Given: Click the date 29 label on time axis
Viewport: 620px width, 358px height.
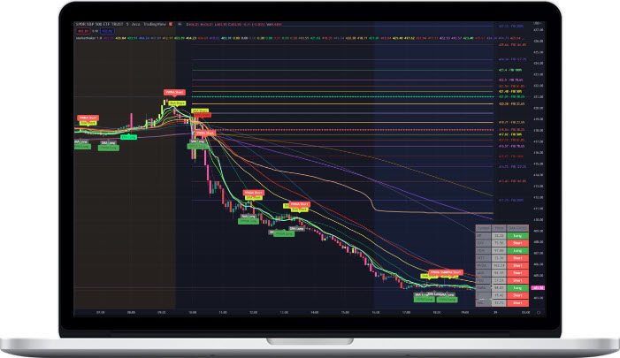Looking at the screenshot, I should coord(494,311).
